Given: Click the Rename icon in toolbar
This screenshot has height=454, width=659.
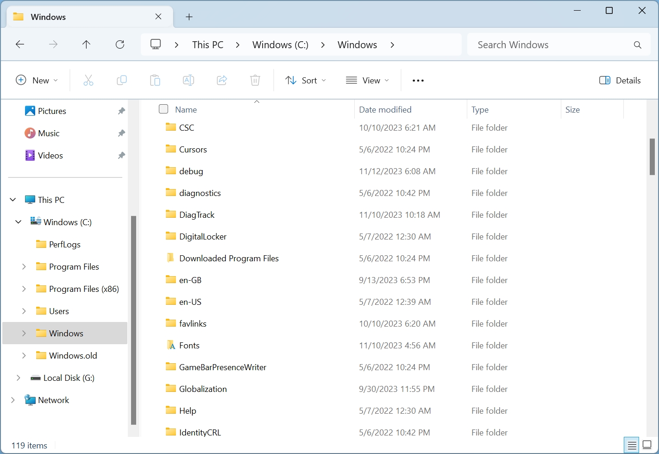Looking at the screenshot, I should (x=188, y=81).
